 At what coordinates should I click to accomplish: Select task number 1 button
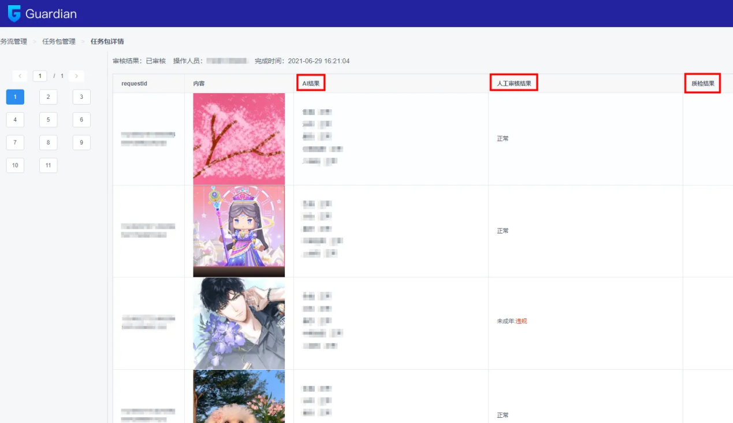coord(15,97)
